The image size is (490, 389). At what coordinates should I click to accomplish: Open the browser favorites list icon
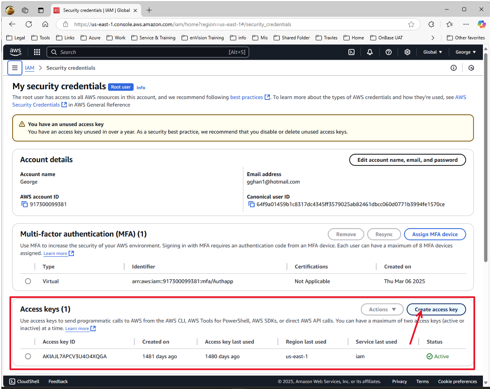pos(449,24)
